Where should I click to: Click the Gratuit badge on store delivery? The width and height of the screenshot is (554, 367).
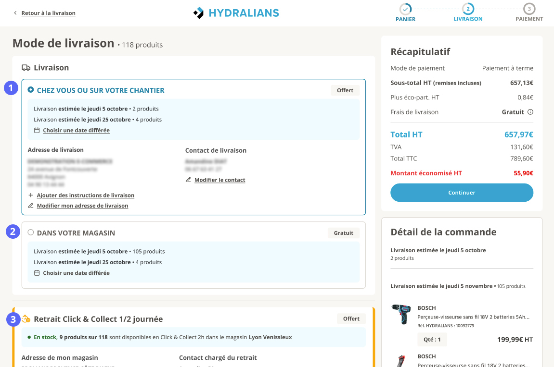[344, 233]
